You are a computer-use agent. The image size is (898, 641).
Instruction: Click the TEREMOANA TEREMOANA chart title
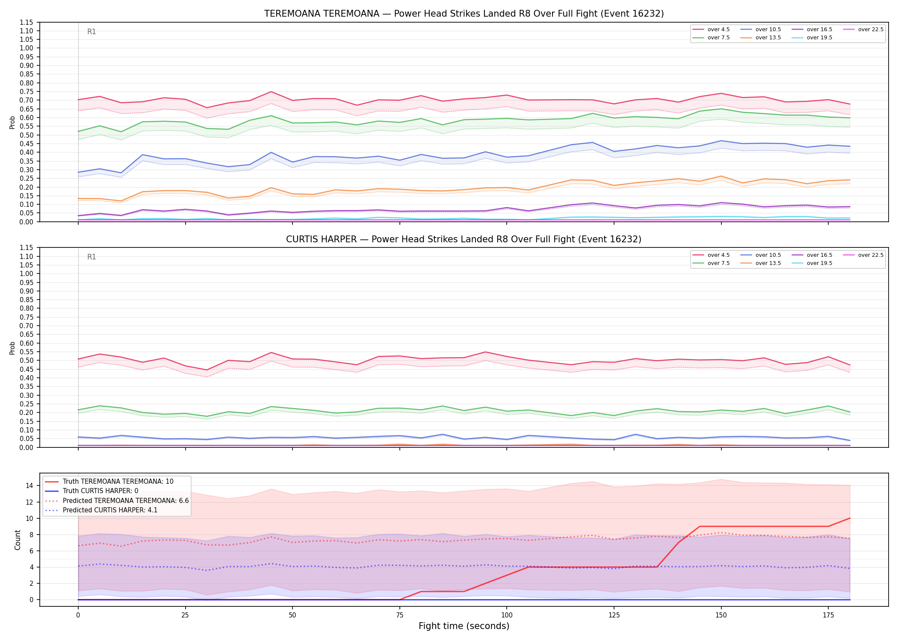point(464,14)
